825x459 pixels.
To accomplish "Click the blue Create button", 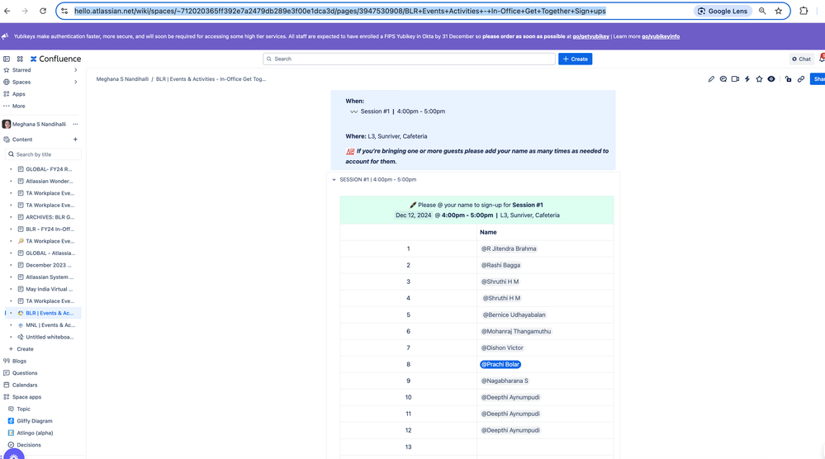I will (x=575, y=59).
